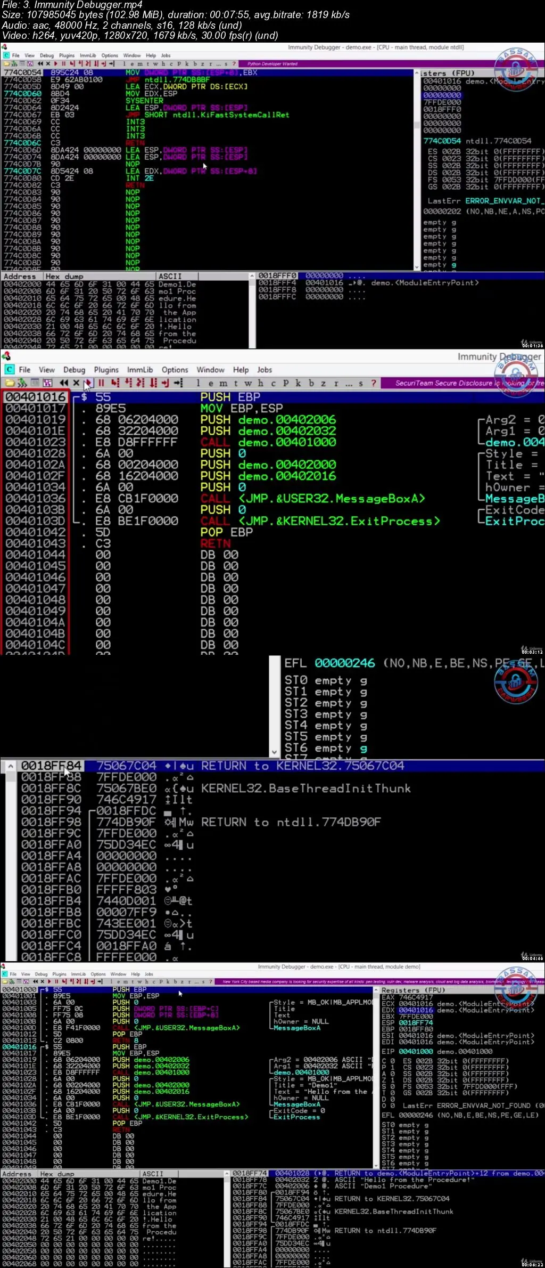
Task: Click the red Help '?' icon in SecuriTeam-banner toolbar
Action: 373,383
